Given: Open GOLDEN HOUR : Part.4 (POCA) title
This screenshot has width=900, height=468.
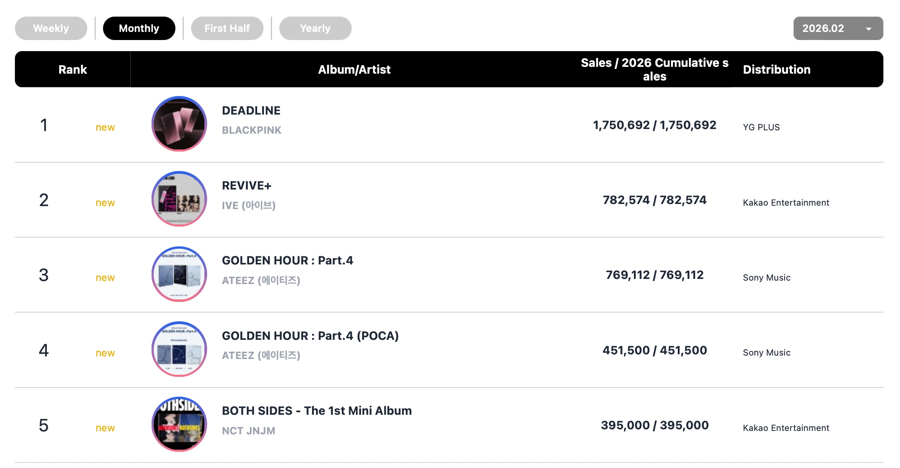Looking at the screenshot, I should coord(310,336).
